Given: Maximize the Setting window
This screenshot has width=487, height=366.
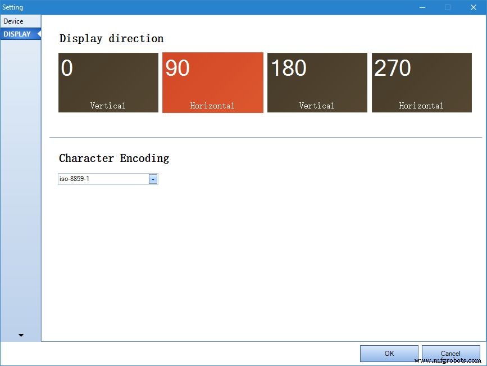Looking at the screenshot, I should (x=448, y=7).
